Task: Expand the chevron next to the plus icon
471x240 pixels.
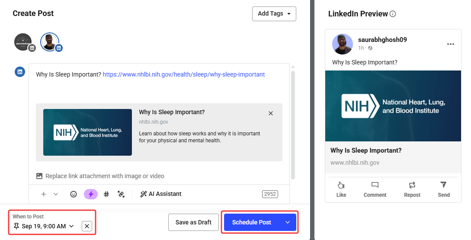Action: click(x=56, y=194)
